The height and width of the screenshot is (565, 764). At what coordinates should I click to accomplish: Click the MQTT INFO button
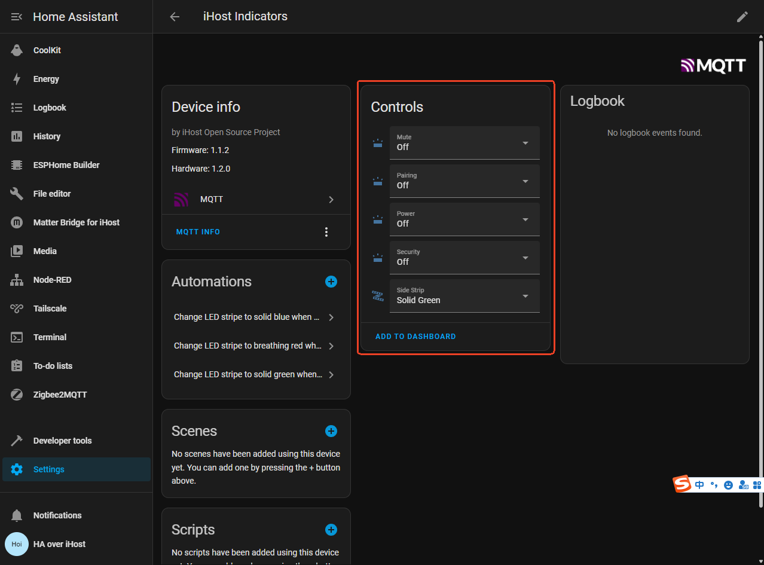(198, 232)
